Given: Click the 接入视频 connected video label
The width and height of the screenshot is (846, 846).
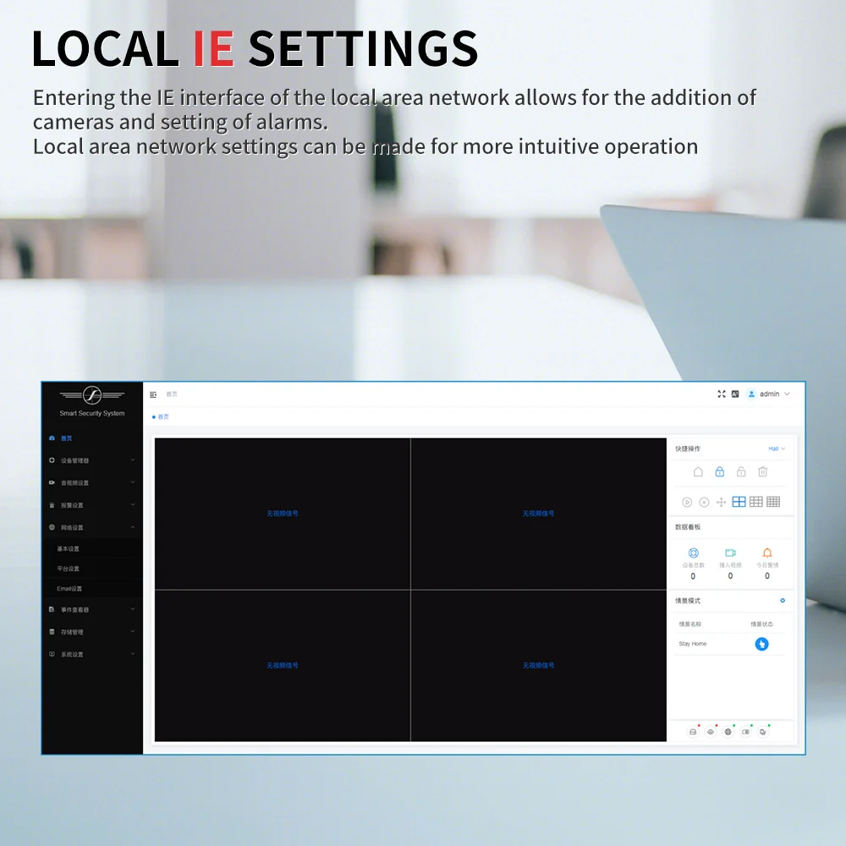Looking at the screenshot, I should (731, 565).
